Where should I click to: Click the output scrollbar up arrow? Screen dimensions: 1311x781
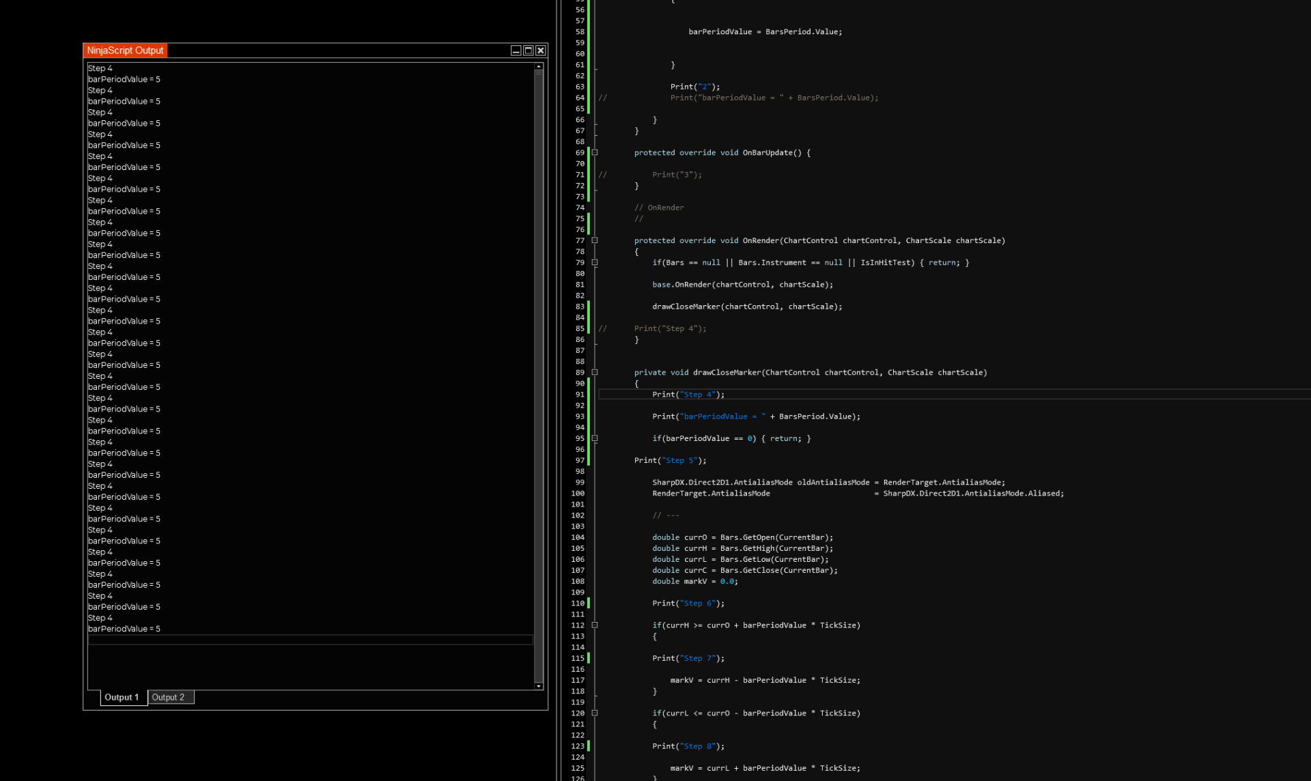point(539,66)
